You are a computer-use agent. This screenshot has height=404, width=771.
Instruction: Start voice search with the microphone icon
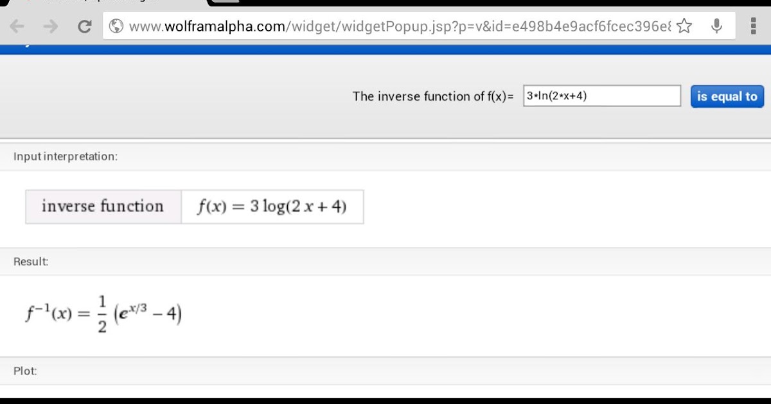(x=716, y=26)
